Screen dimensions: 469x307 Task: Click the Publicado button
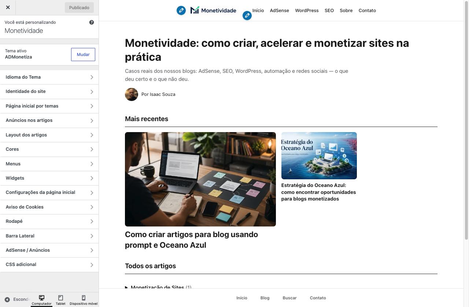point(79,7)
